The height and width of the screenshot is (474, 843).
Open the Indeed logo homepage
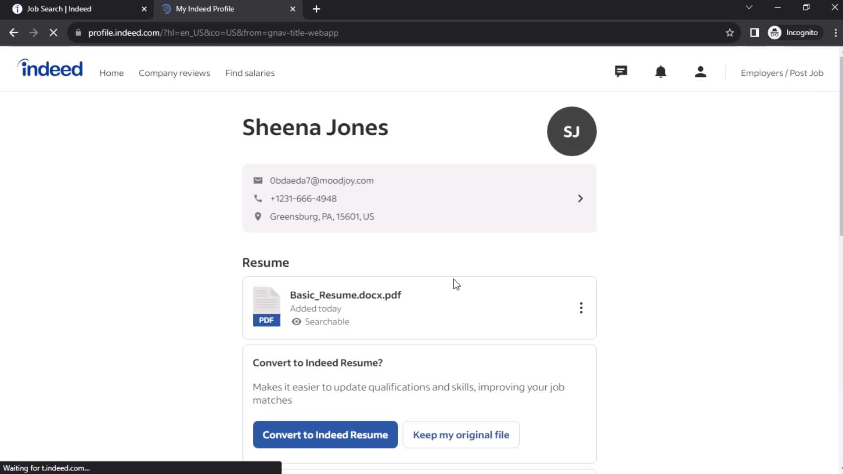50,68
